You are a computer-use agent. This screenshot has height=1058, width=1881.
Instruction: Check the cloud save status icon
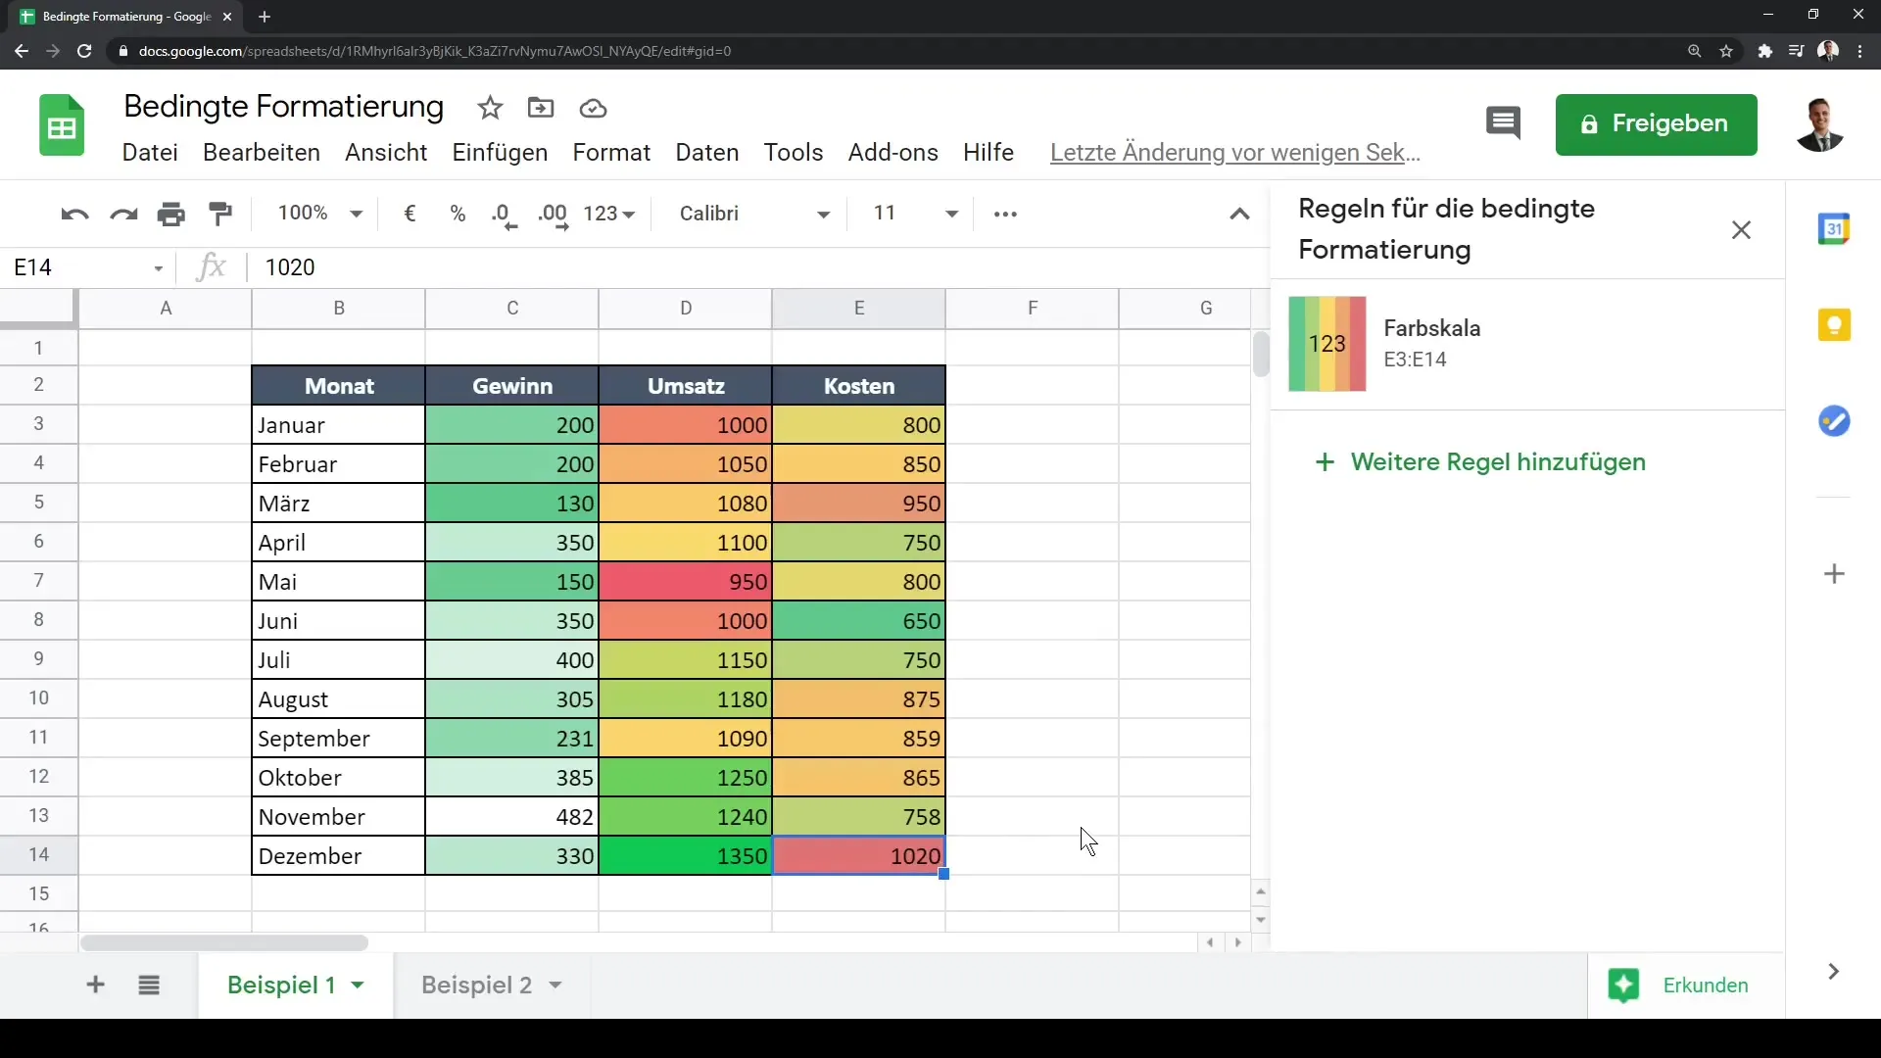(593, 109)
